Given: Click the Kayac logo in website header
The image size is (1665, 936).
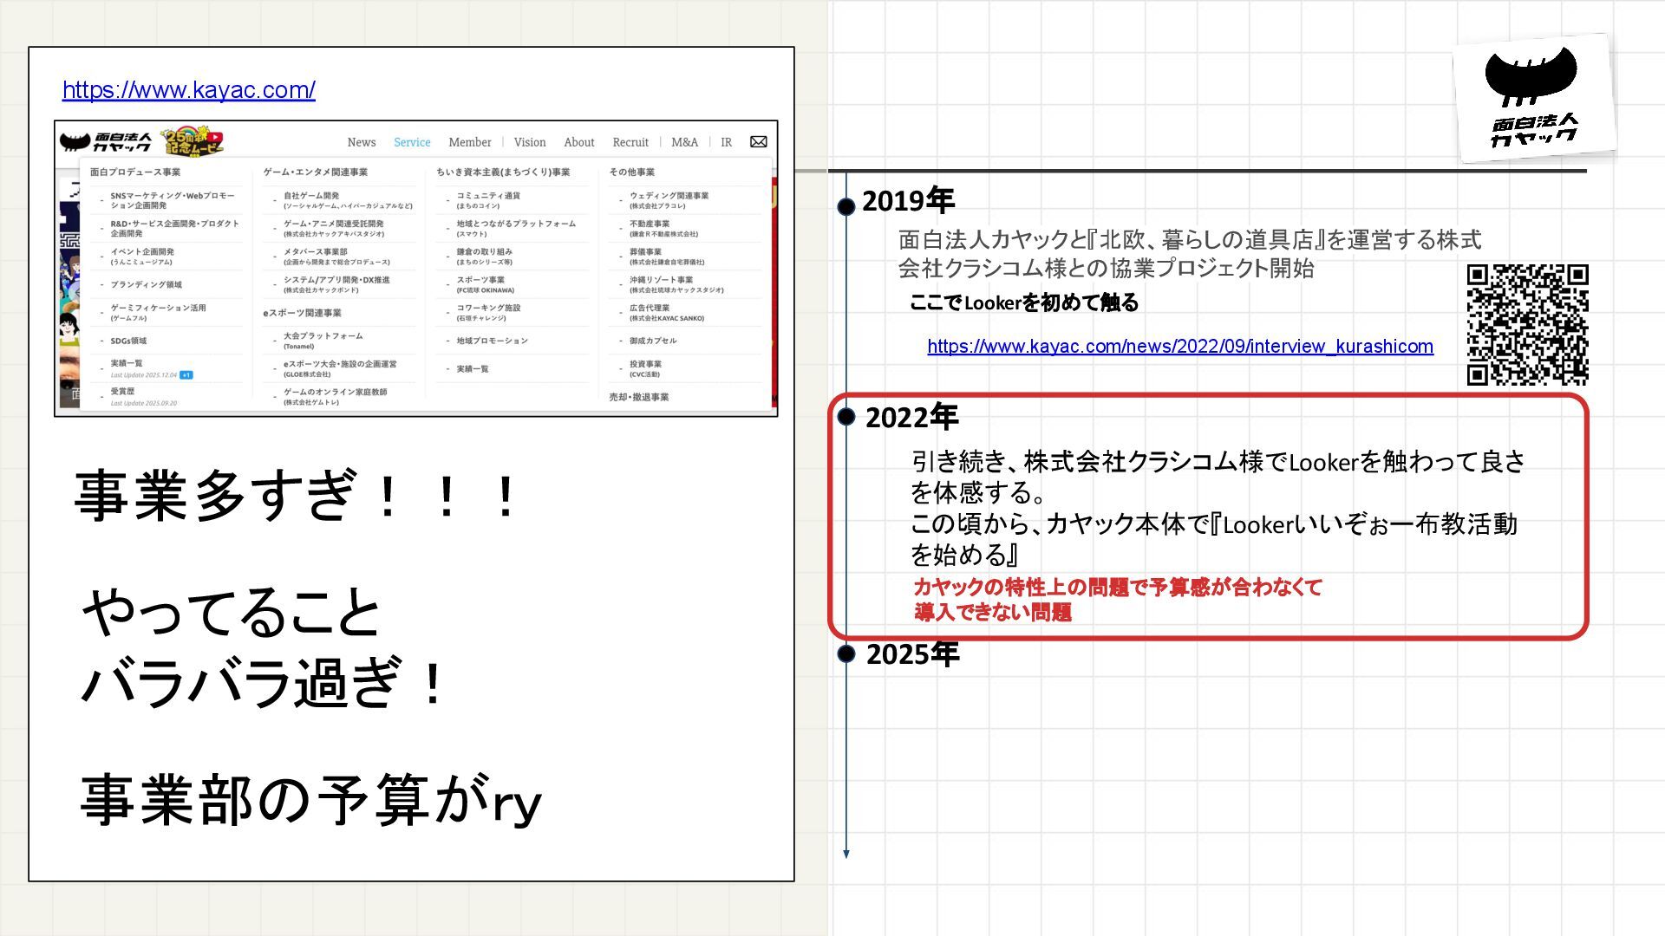Looking at the screenshot, I should 106,142.
